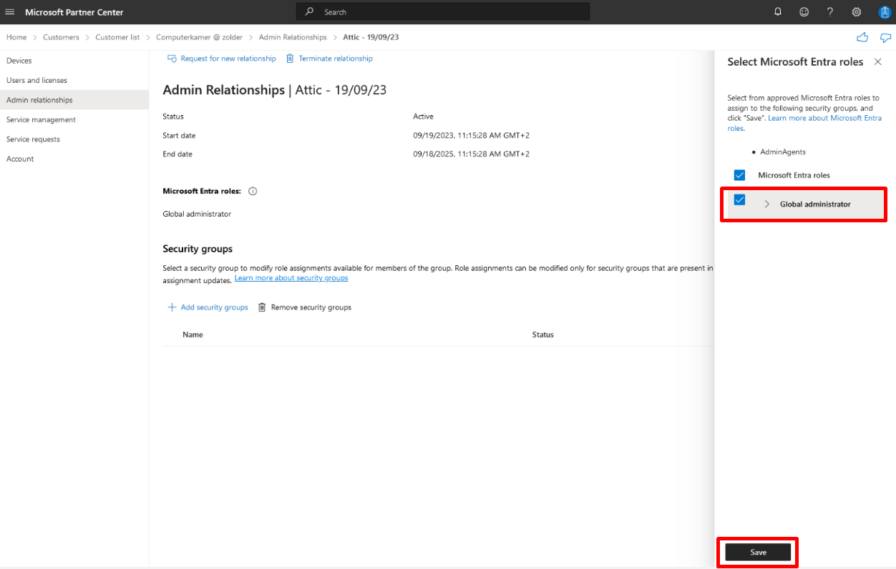The width and height of the screenshot is (896, 569).
Task: Close the Select Microsoft Entra roles panel
Action: click(x=878, y=62)
